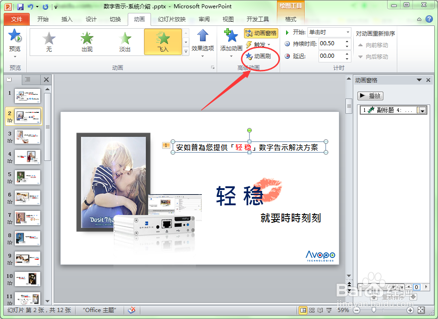
Task: Click the Animation Painter (动画刷) tool
Action: (x=258, y=56)
